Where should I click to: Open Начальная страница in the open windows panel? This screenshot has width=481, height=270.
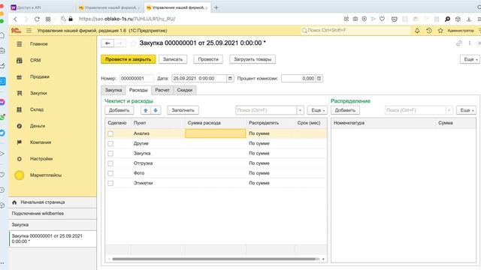pyautogui.click(x=53, y=202)
